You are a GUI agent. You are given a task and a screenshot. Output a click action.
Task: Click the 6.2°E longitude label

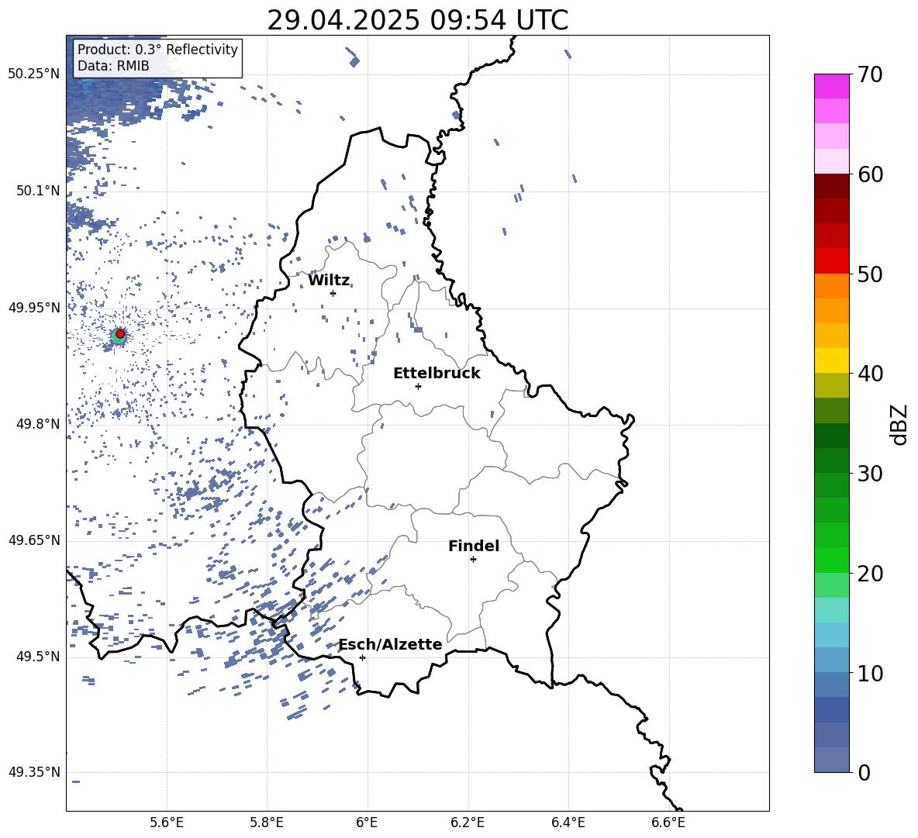pyautogui.click(x=468, y=822)
